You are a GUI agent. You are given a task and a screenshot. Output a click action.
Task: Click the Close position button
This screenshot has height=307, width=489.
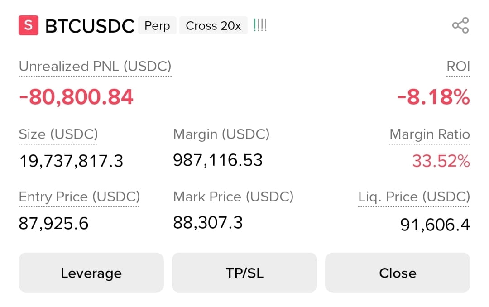398,273
